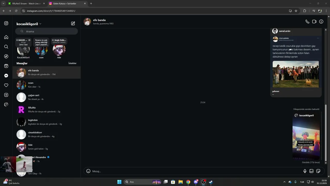Open Instagram home via logo icon
The image size is (330, 186).
point(6,23)
